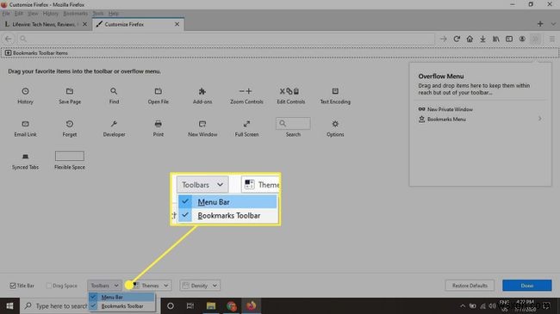Open the Firefox Account toolbar icon

tap(522, 39)
